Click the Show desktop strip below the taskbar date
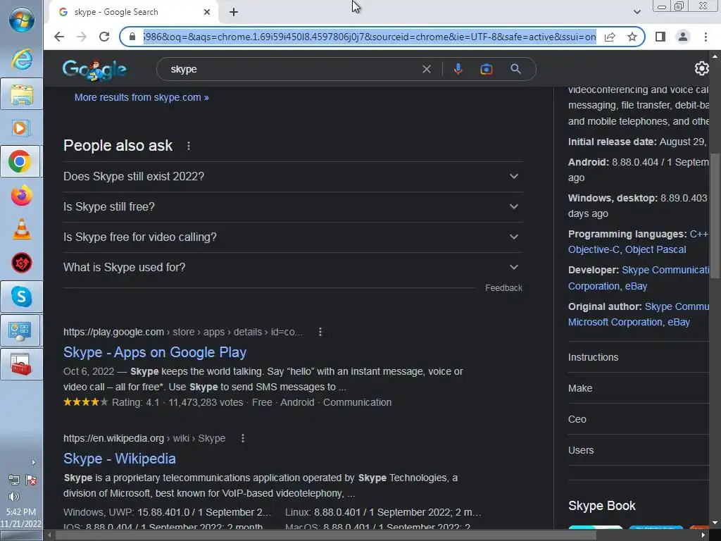Viewport: 721px width, 541px height. [21, 535]
